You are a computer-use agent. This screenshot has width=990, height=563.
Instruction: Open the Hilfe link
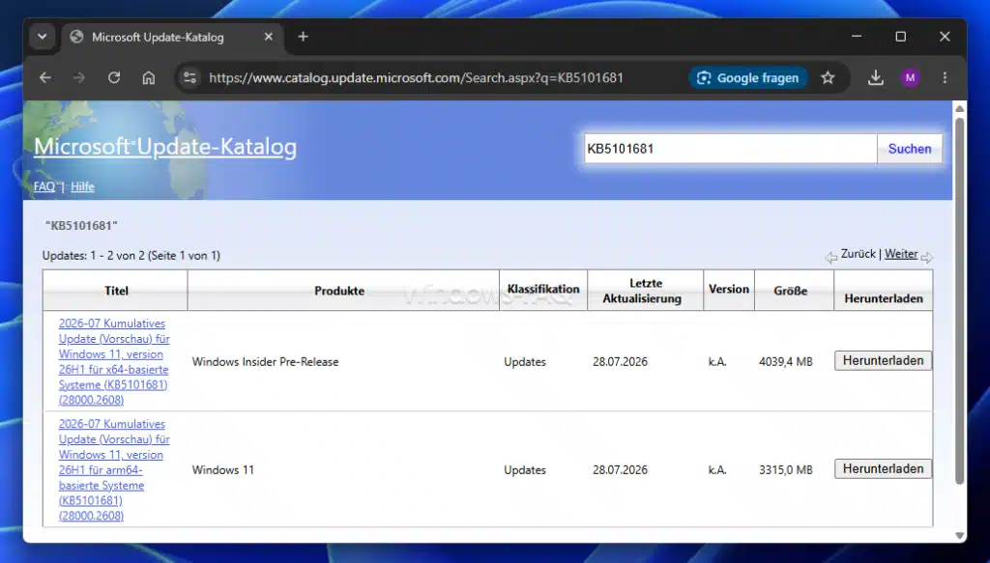click(82, 186)
